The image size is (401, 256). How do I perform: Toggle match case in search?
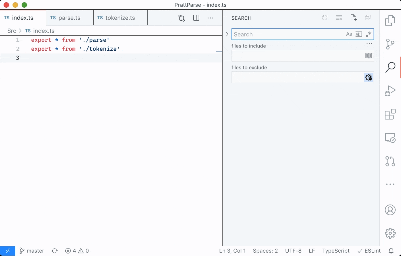(349, 34)
